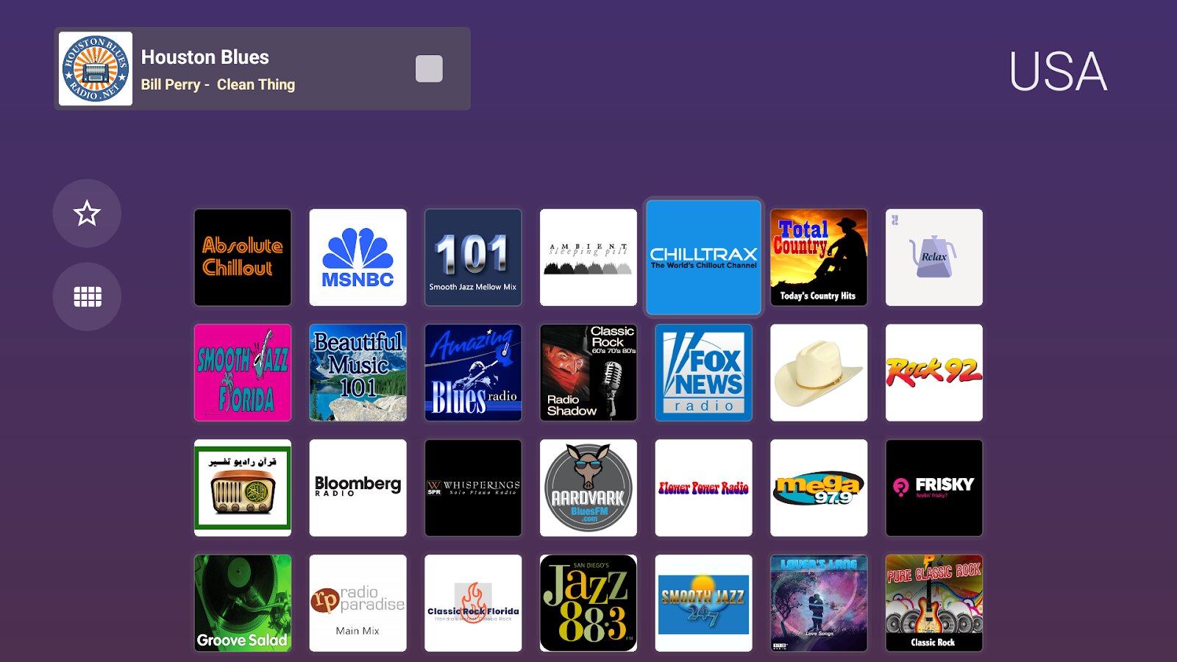The image size is (1177, 662).
Task: Play Frisky radio station
Action: pyautogui.click(x=934, y=488)
